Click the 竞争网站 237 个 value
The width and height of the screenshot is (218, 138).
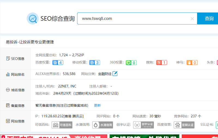click(196, 116)
